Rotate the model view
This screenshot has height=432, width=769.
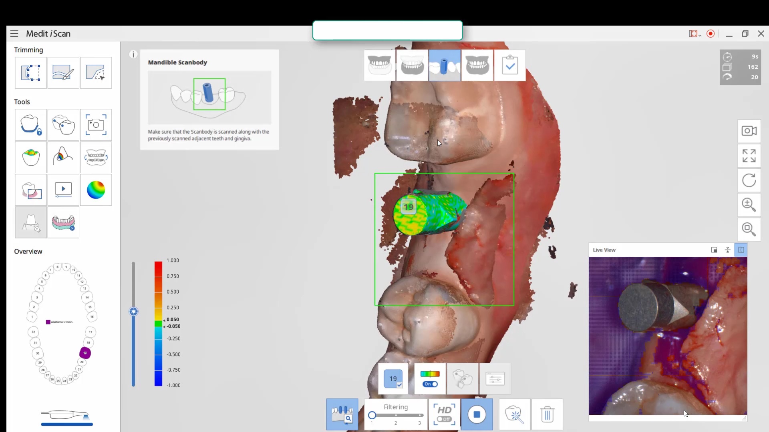pos(749,180)
